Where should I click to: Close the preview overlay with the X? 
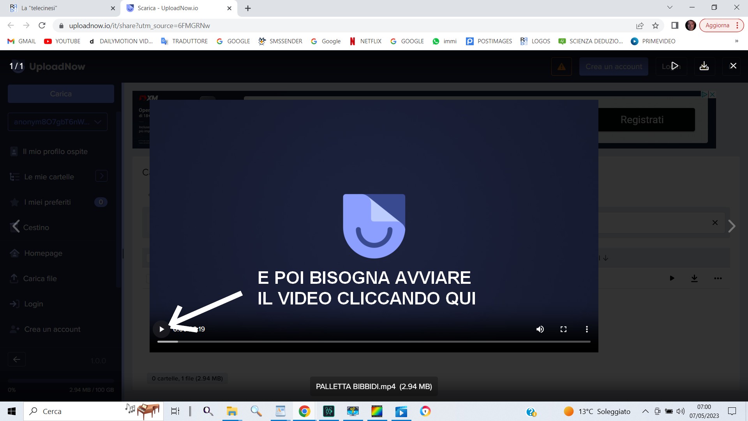coord(733,66)
